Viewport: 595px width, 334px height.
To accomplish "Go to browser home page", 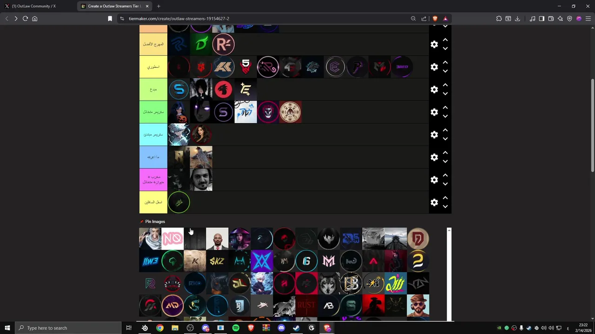I will pyautogui.click(x=34, y=19).
